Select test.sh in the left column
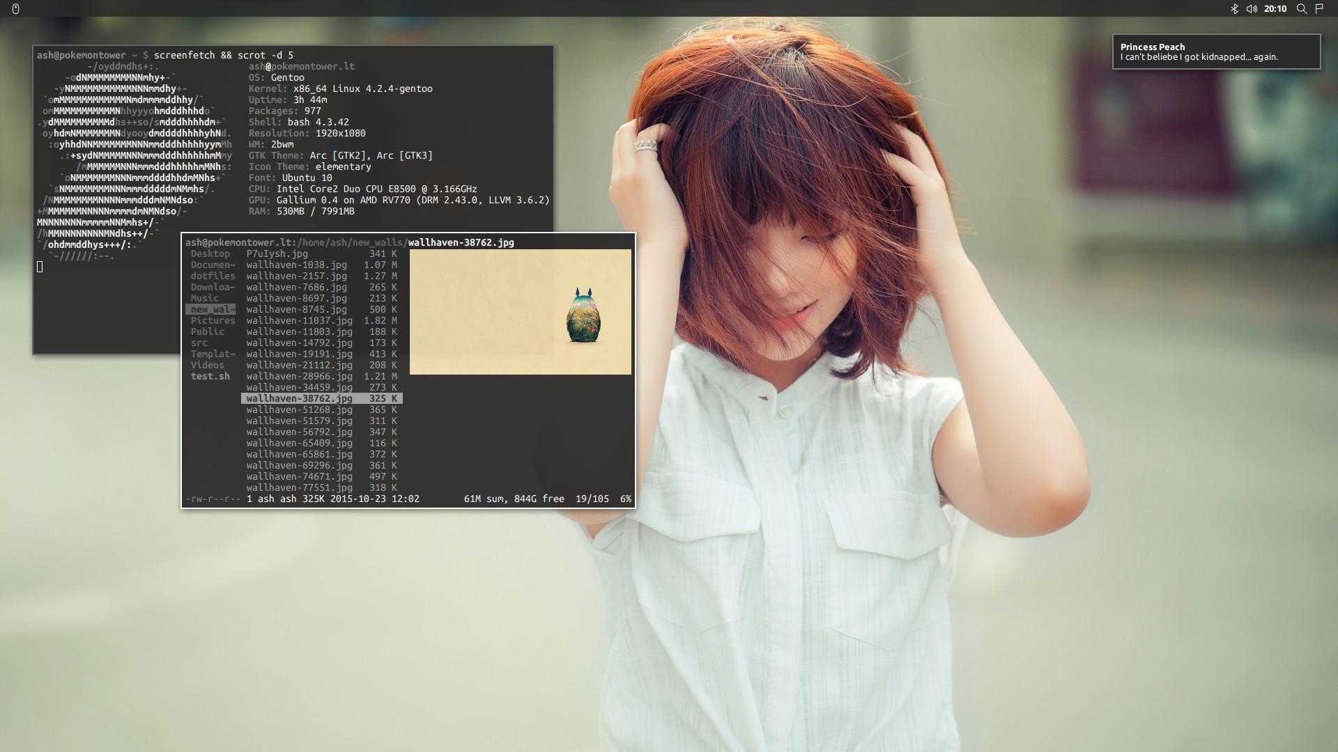 210,377
